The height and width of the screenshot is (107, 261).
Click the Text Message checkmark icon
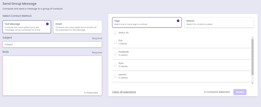pos(47,24)
